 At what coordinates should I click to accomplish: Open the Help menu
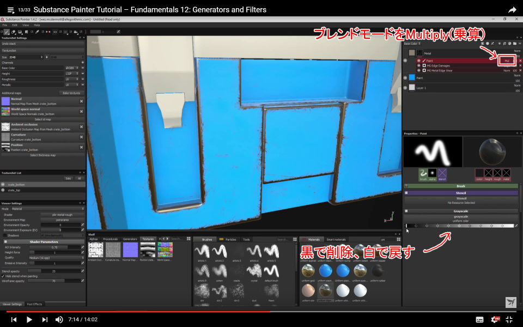click(37, 25)
